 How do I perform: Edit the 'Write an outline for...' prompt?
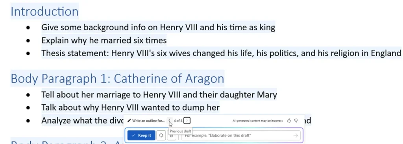[146, 121]
